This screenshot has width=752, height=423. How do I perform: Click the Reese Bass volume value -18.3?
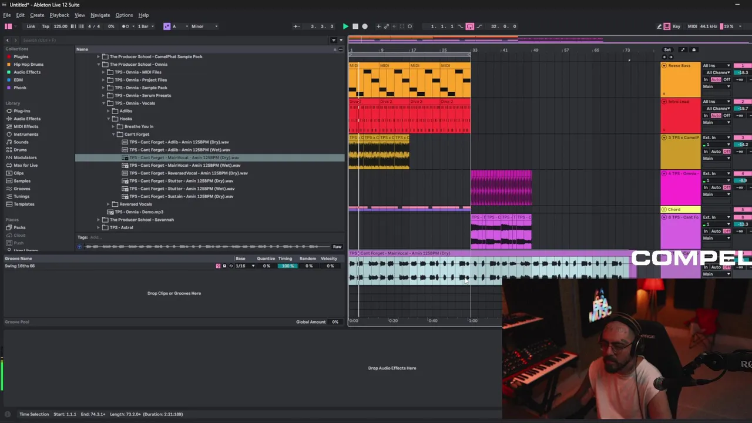click(x=743, y=73)
